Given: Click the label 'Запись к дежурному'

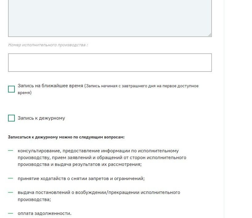Looking at the screenshot, I should click(x=41, y=118).
